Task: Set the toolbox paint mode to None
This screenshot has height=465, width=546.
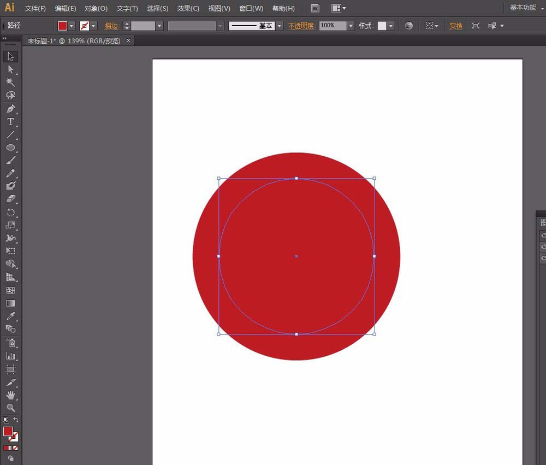Action: 15,448
